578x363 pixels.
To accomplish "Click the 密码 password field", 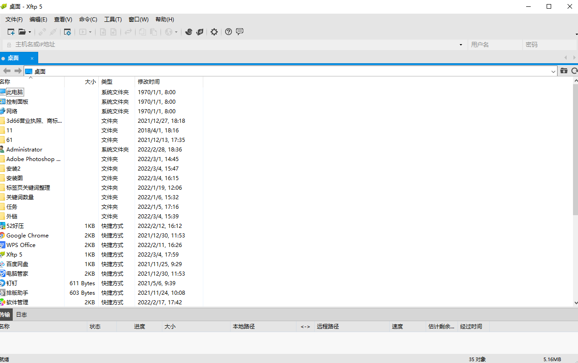I will tap(550, 45).
